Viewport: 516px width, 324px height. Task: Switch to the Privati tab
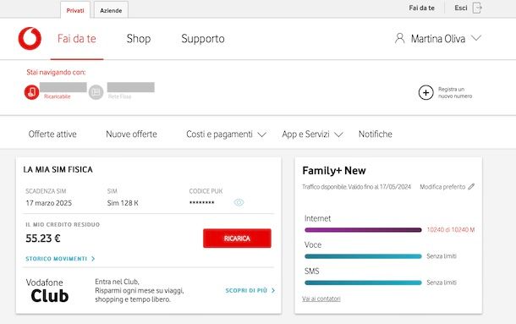point(75,10)
